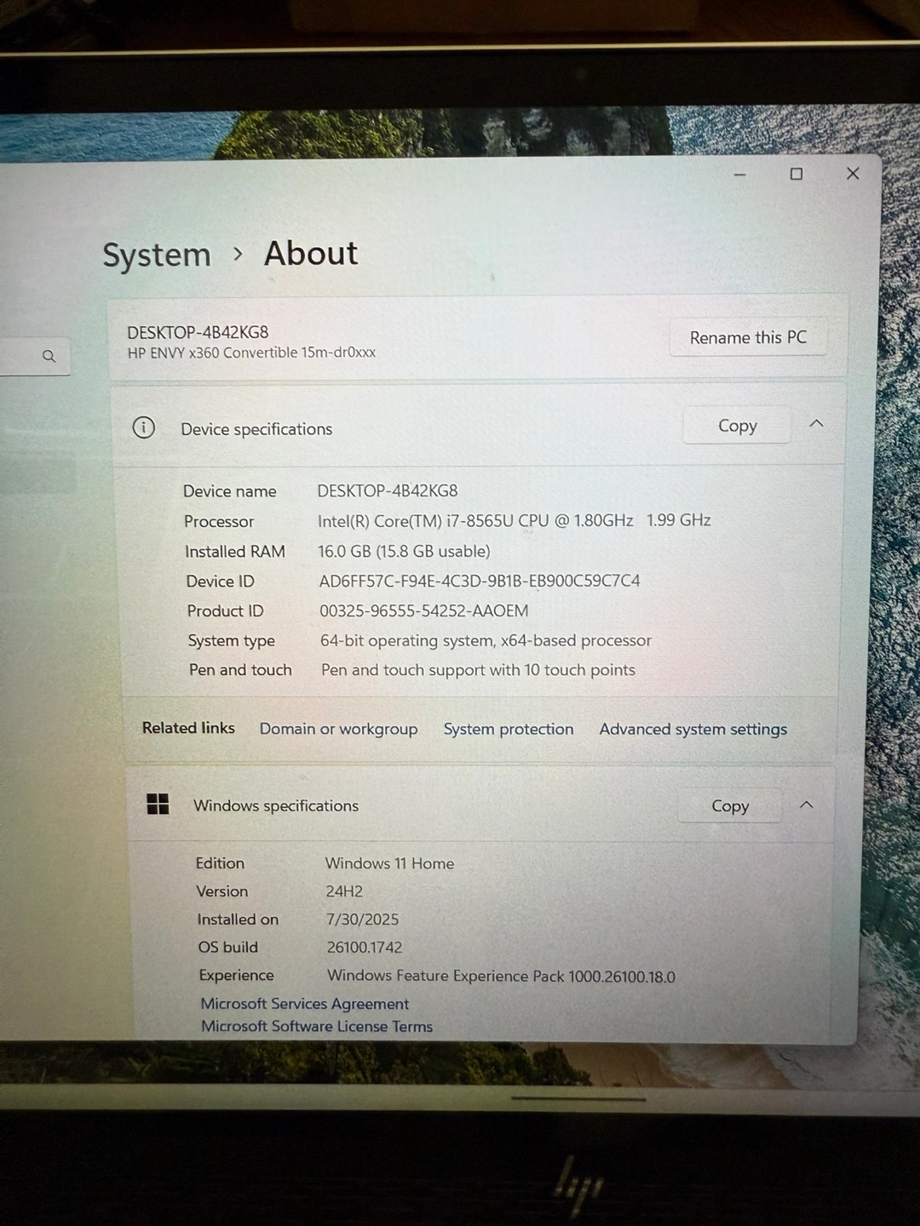This screenshot has height=1226, width=920.
Task: Click the Experience label
Action: click(237, 976)
